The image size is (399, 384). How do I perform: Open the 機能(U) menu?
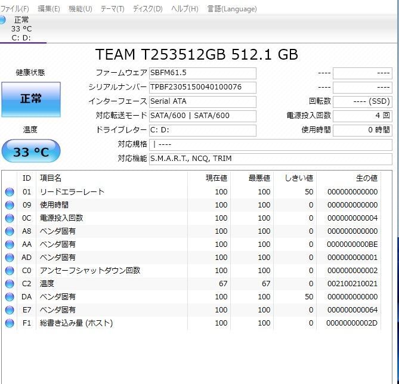tap(80, 9)
